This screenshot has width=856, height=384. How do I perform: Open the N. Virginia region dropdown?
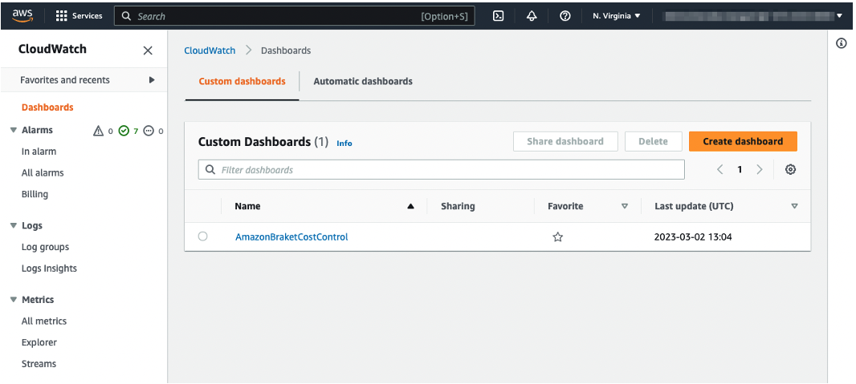tap(617, 16)
